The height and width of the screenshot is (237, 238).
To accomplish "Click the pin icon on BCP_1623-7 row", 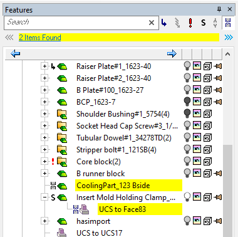I will (x=218, y=102).
